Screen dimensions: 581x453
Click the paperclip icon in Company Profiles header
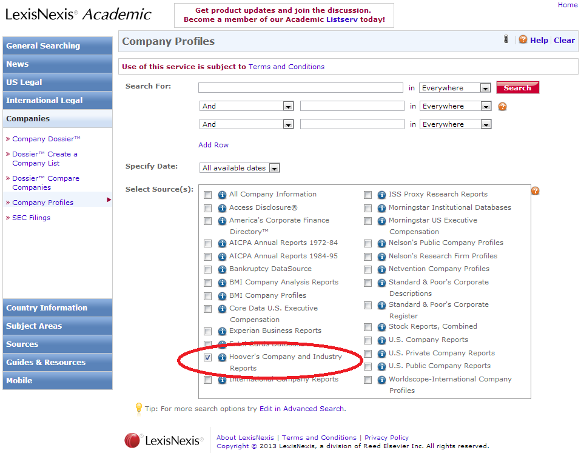(506, 40)
